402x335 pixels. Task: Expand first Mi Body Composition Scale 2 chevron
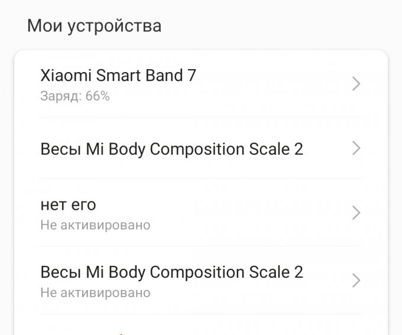pyautogui.click(x=356, y=148)
